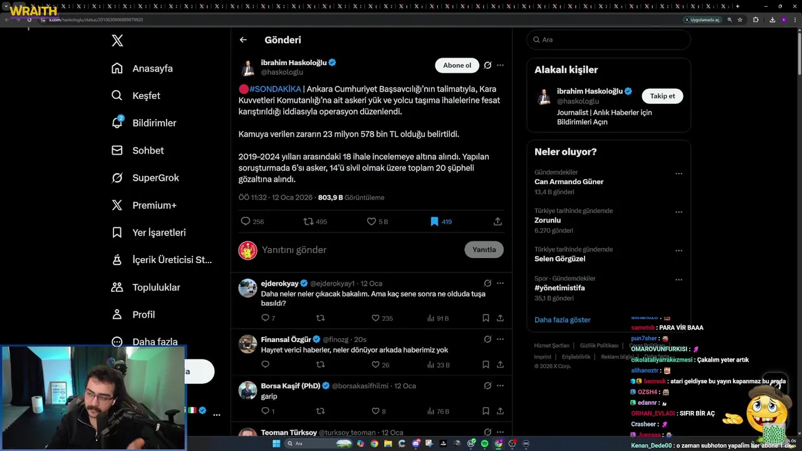The image size is (802, 451).
Task: Open Anasayfa home page
Action: (142, 68)
